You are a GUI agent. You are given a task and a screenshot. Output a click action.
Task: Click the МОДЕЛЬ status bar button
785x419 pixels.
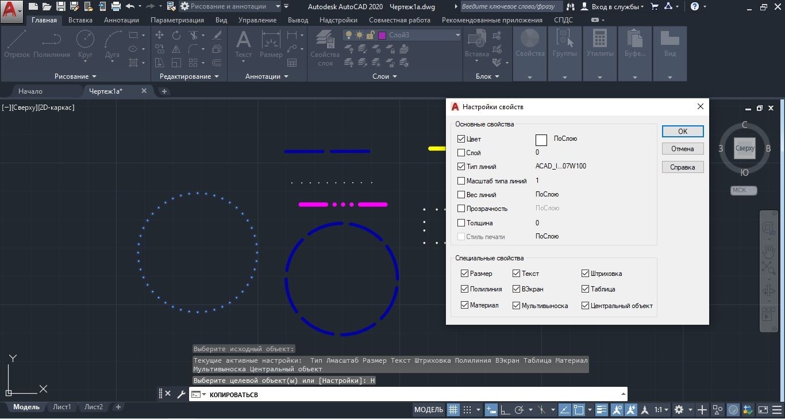pyautogui.click(x=429, y=410)
